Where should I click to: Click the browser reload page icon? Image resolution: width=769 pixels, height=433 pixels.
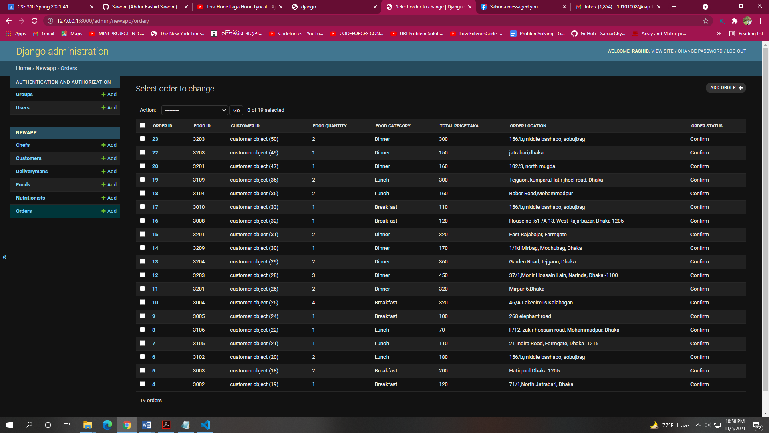(34, 21)
